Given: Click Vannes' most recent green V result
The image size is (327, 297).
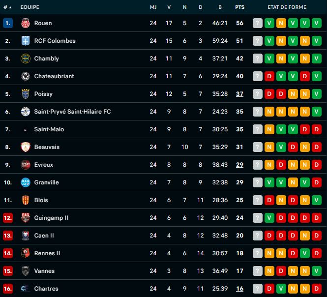Looking at the screenshot, I should coord(317,271).
